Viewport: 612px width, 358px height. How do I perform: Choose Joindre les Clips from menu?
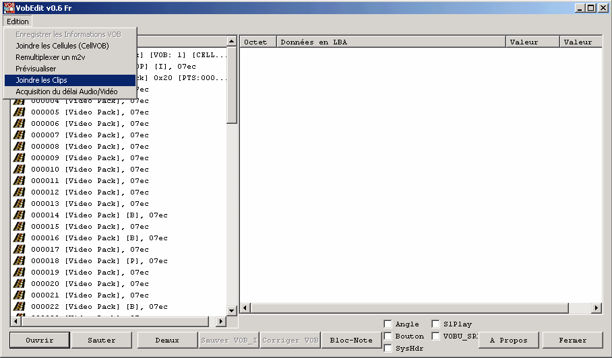click(41, 80)
